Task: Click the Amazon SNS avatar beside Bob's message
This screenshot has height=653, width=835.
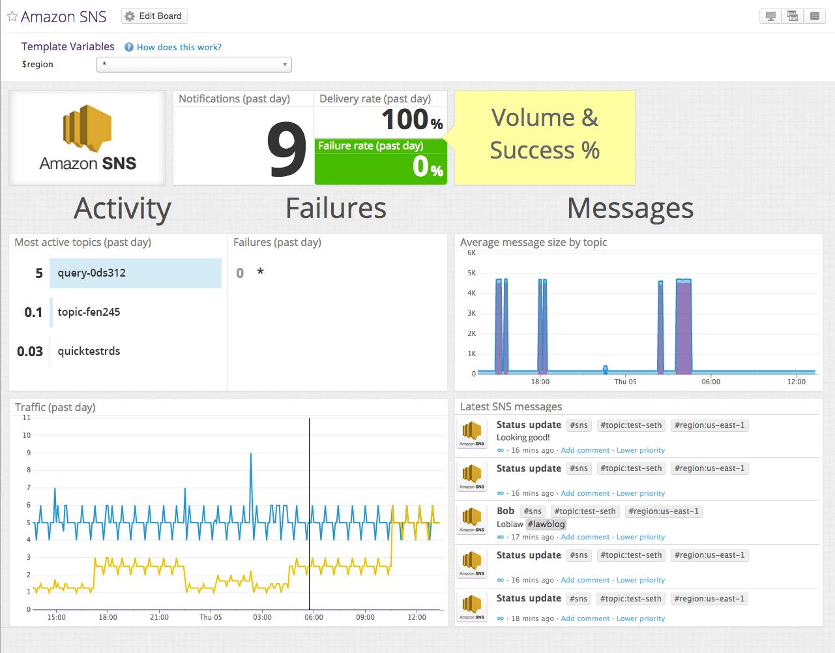Action: (471, 519)
